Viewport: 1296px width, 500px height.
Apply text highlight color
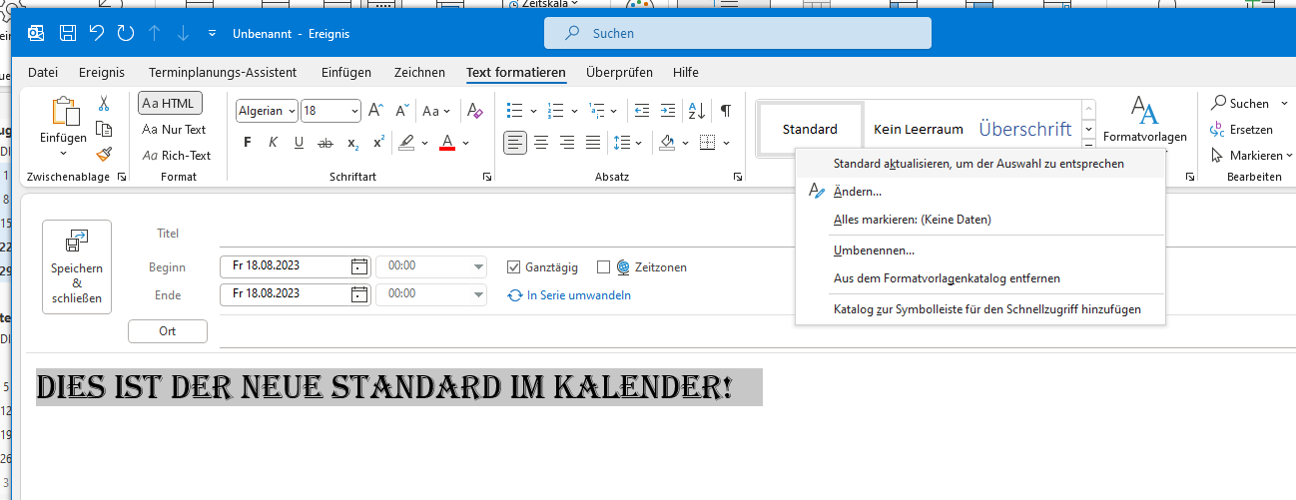point(405,143)
